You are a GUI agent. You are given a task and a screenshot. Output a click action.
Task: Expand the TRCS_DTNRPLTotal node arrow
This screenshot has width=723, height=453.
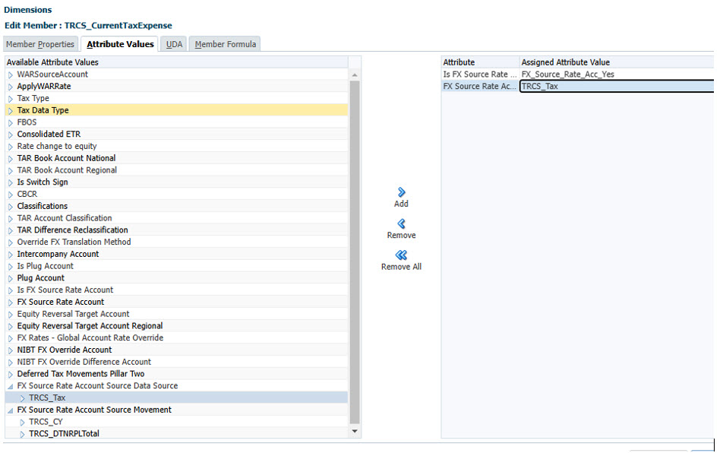tap(23, 434)
